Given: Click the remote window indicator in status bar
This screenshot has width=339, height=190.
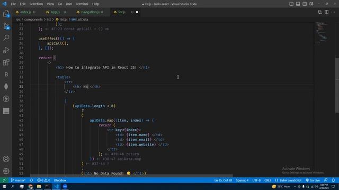Looking at the screenshot, I should coord(4,180).
